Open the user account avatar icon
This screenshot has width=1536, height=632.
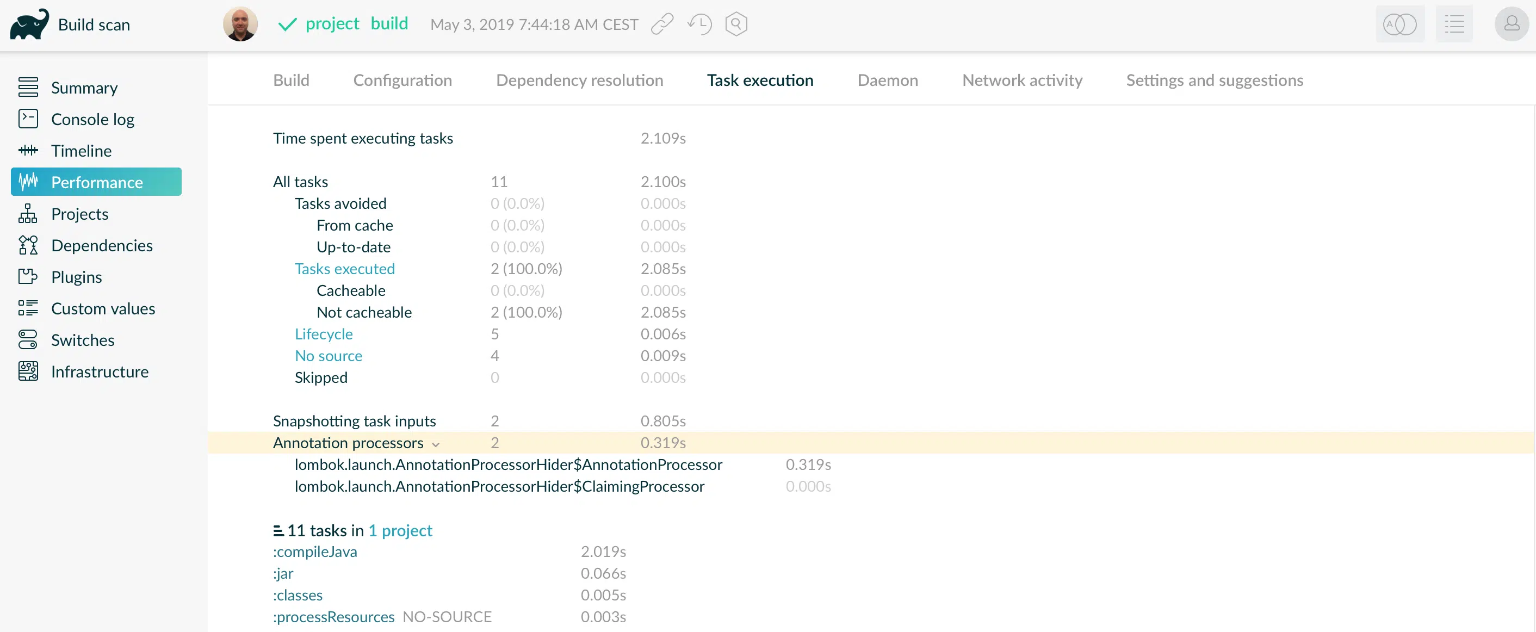(x=1512, y=24)
